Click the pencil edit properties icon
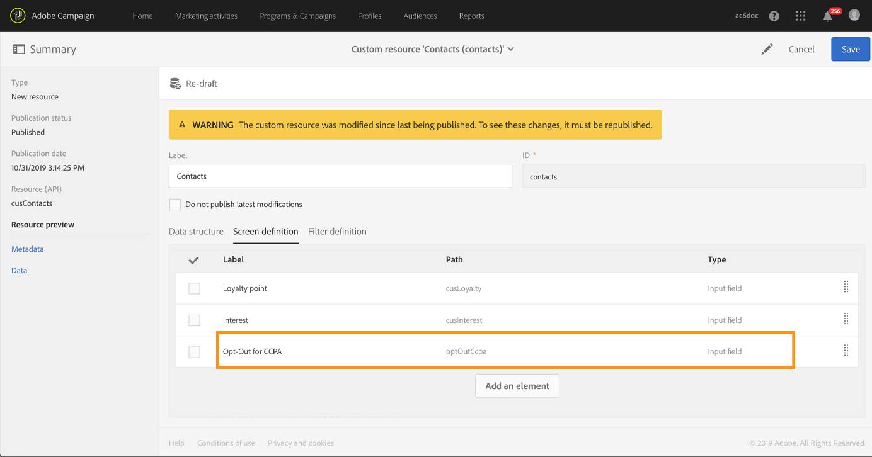Viewport: 872px width, 457px height. click(x=767, y=49)
